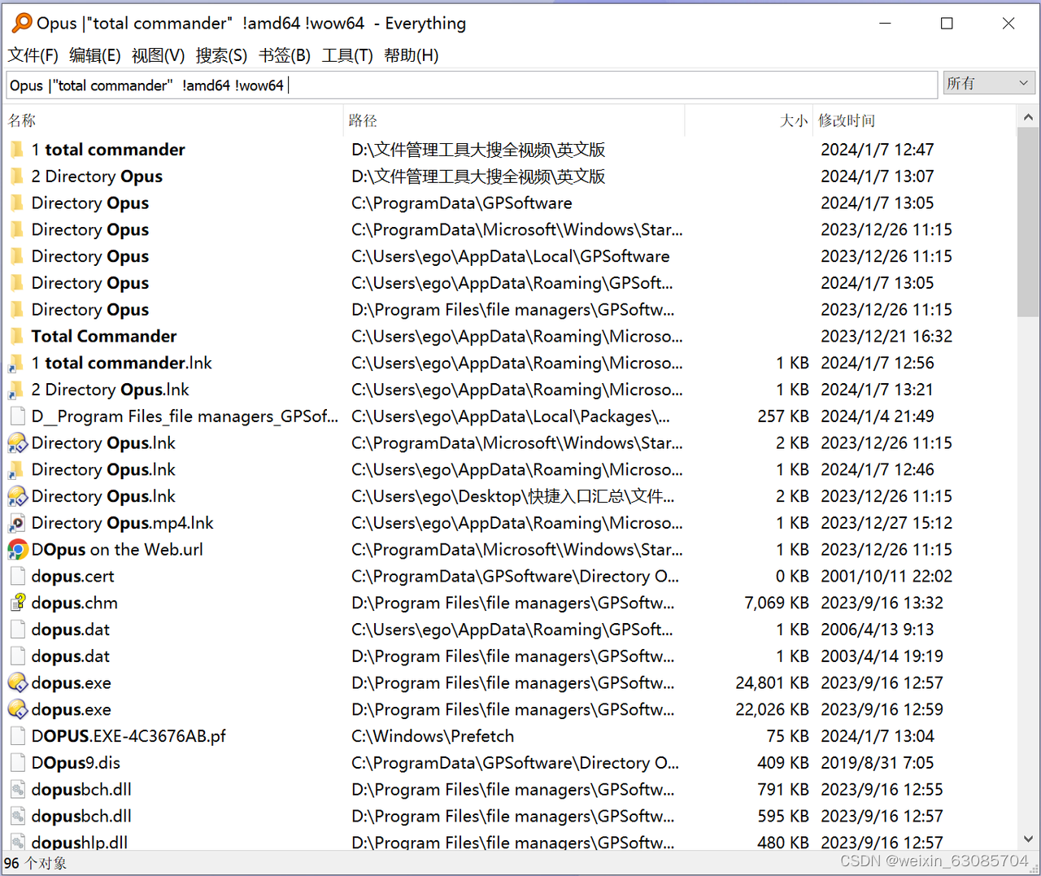
Task: Click the Everything magnifier icon in title bar
Action: tap(22, 23)
